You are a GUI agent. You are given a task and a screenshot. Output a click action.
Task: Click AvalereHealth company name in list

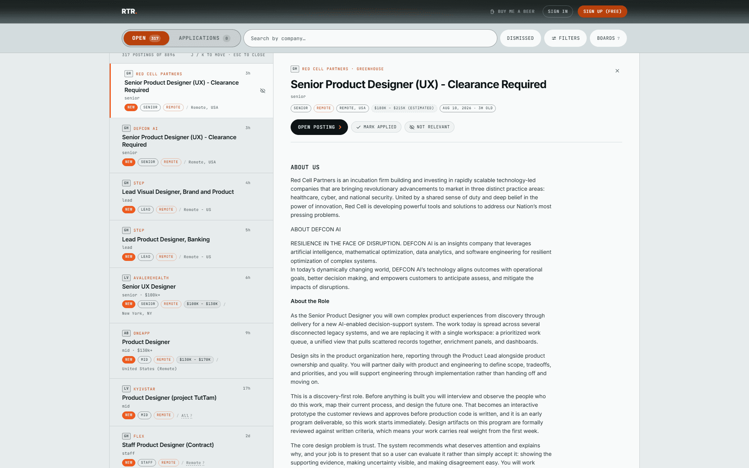151,278
